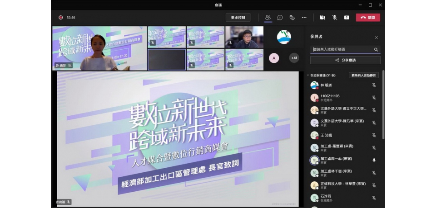Click mic icon beside 文藻外語大學-陳乃華
The width and height of the screenshot is (436, 208).
point(374,123)
